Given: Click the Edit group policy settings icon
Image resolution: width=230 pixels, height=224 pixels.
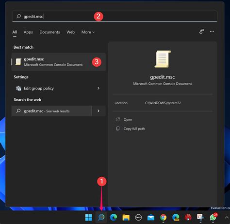Looking at the screenshot, I should coord(18,88).
